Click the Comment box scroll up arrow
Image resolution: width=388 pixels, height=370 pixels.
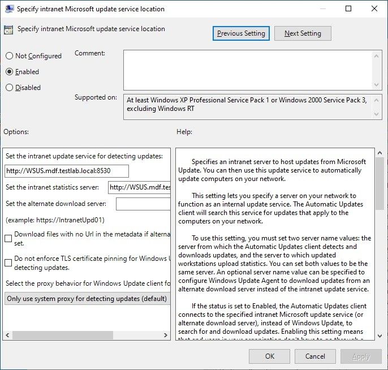(376, 56)
